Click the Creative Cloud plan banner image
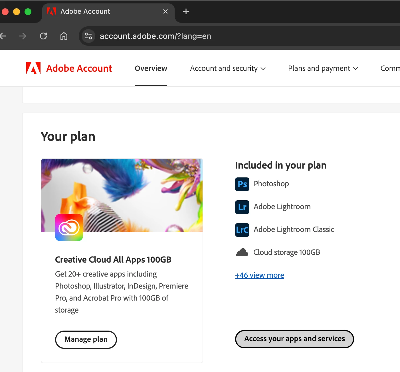Viewport: 400px width, 372px height. point(122,195)
